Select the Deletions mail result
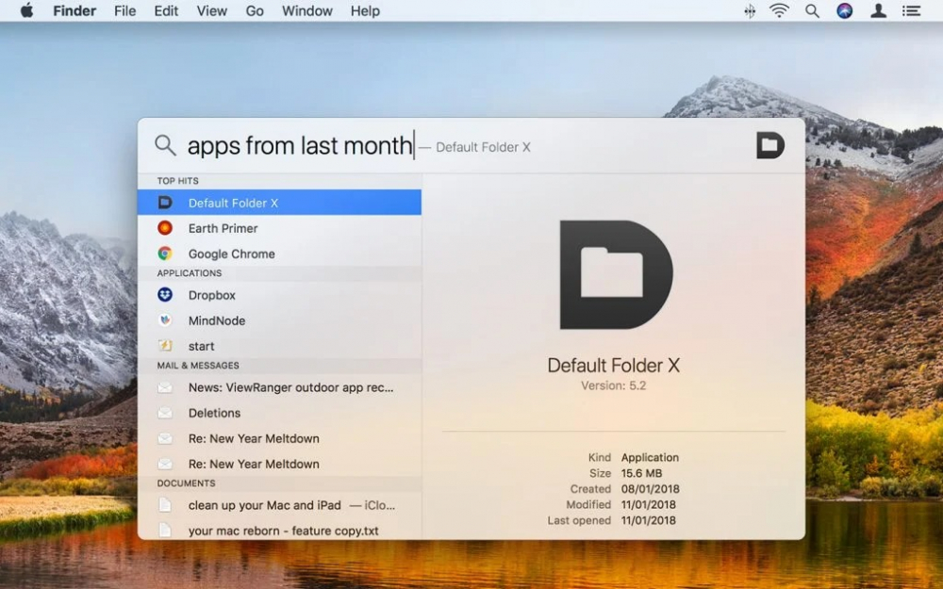This screenshot has height=589, width=943. (x=214, y=413)
